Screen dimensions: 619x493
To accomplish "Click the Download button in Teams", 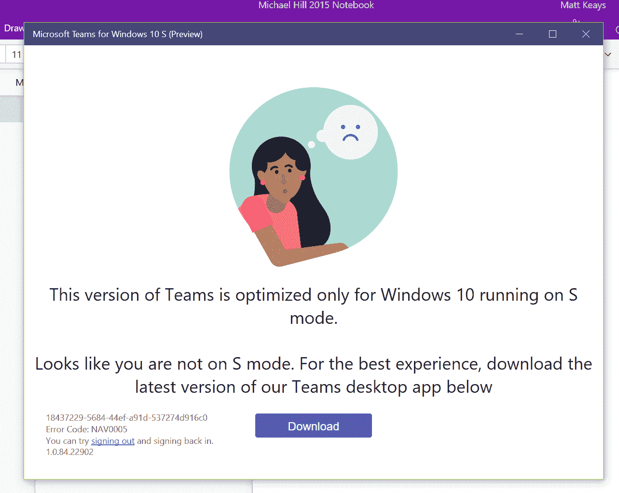I will (314, 426).
